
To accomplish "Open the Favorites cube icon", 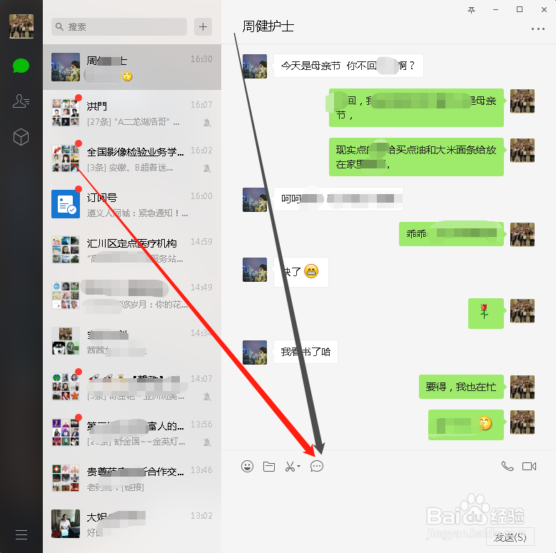I will tap(21, 137).
